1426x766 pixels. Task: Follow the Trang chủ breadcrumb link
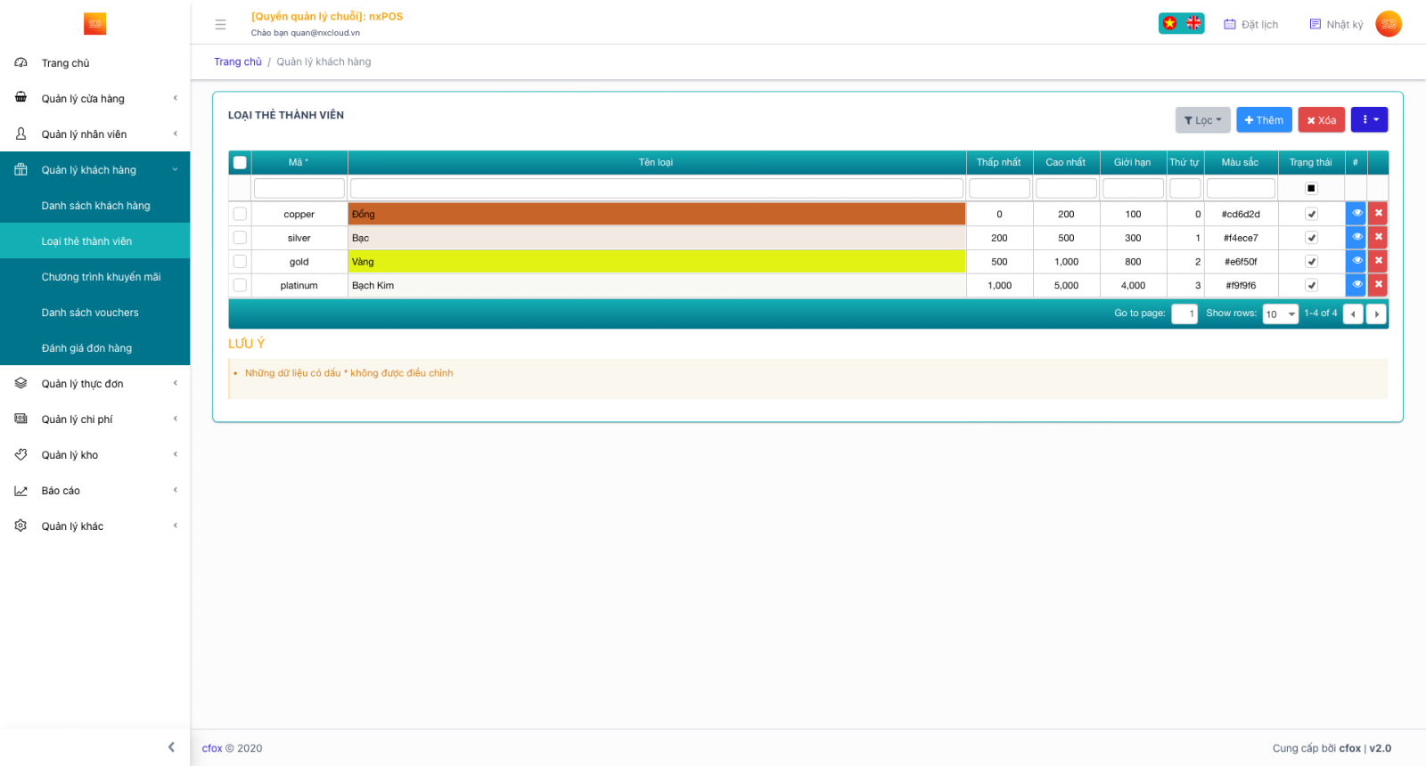click(238, 62)
